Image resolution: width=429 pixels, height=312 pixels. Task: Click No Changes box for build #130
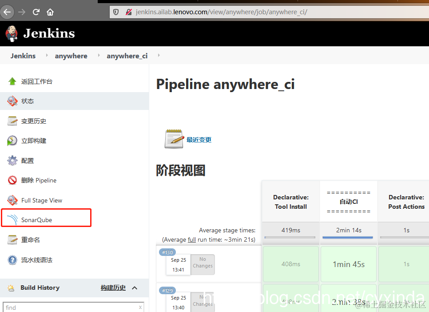coord(203,264)
